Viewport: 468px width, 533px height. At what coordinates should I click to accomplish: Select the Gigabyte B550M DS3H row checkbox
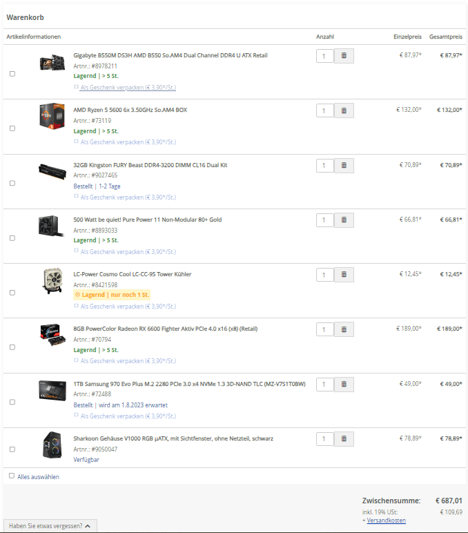12,74
